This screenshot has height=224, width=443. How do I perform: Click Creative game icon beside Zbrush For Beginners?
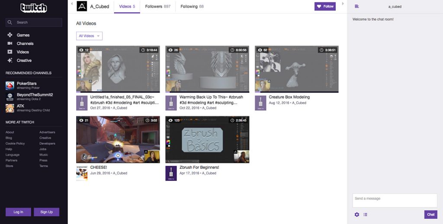coord(171,173)
